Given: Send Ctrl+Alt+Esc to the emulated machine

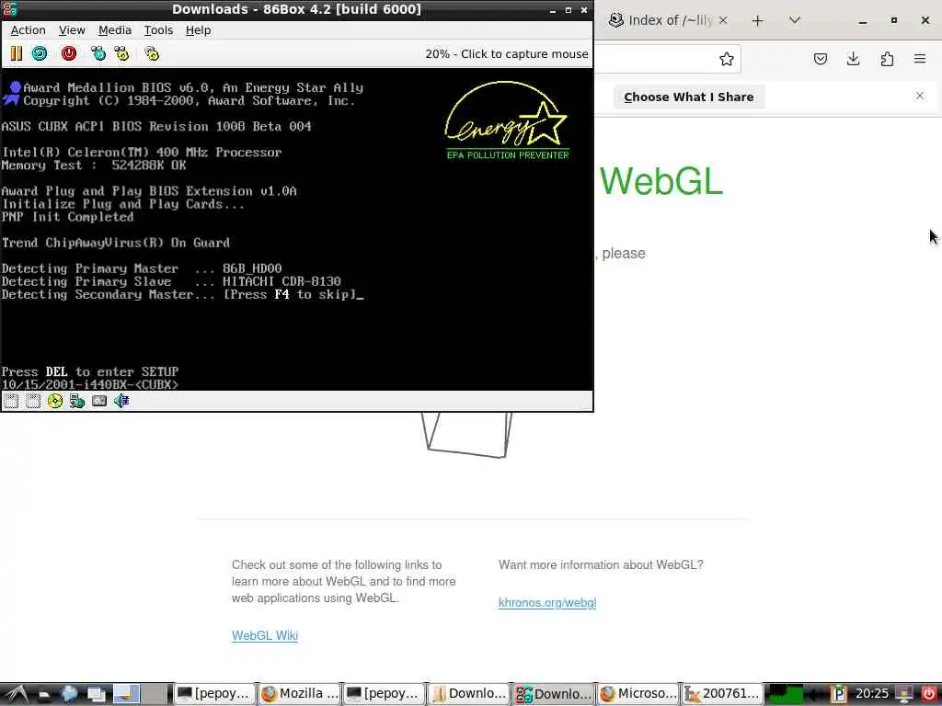Looking at the screenshot, I should coord(122,54).
